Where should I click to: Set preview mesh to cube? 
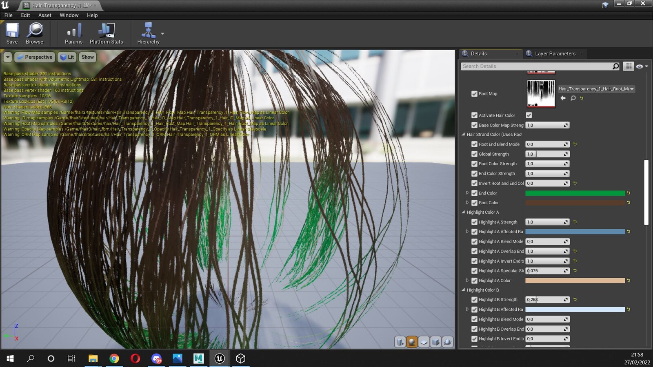coord(436,342)
